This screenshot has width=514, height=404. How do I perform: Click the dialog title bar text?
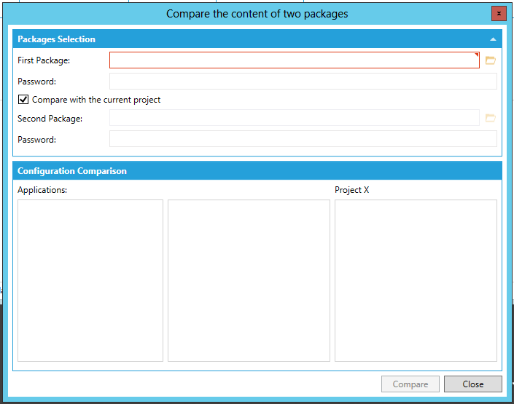257,14
